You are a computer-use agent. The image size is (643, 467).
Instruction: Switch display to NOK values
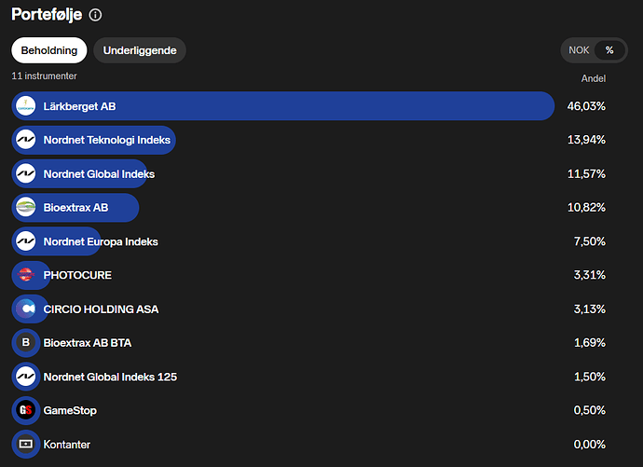[580, 50]
